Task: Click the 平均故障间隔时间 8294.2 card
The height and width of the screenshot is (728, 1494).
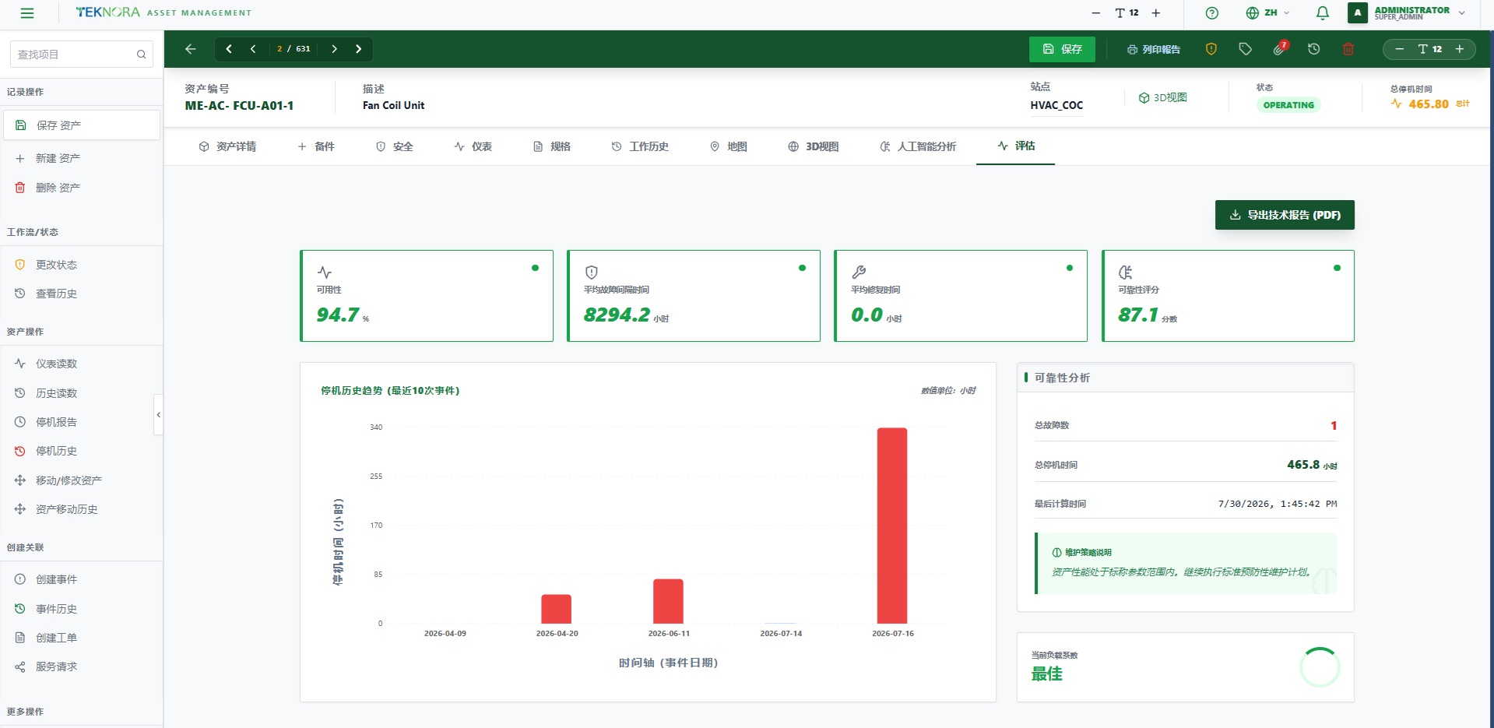Action: pos(694,296)
